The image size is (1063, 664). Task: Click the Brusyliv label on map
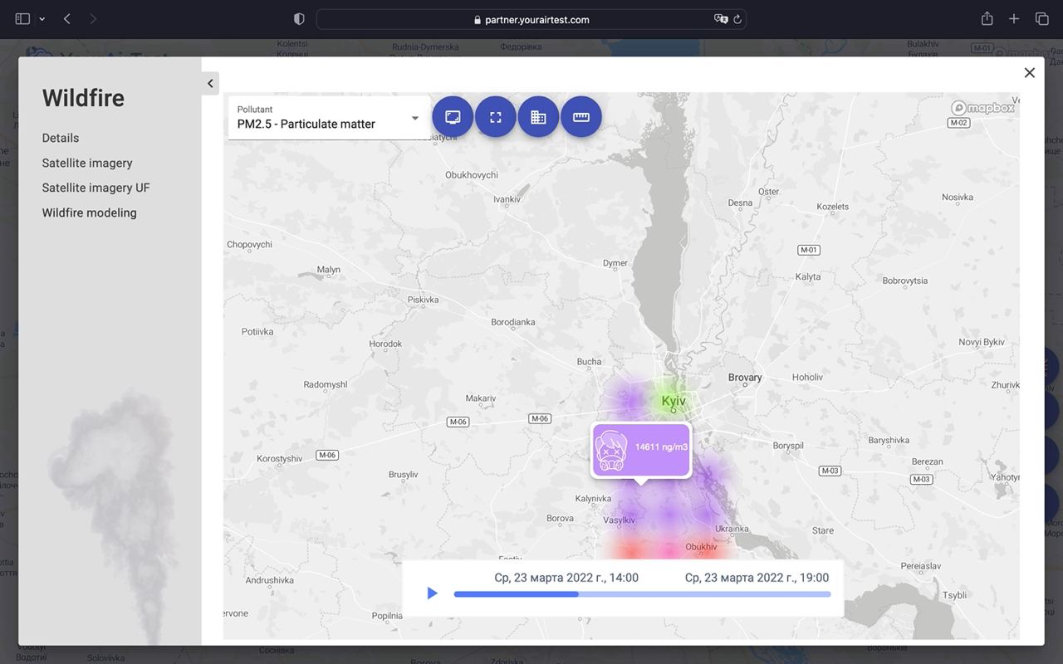[x=403, y=475]
